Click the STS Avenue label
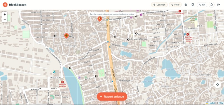Viewport: 224px width, 105px height. click(x=191, y=28)
